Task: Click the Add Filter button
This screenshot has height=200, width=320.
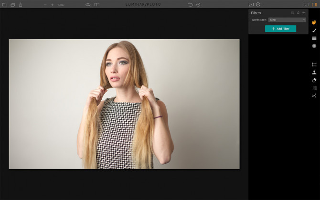Action: pyautogui.click(x=280, y=29)
